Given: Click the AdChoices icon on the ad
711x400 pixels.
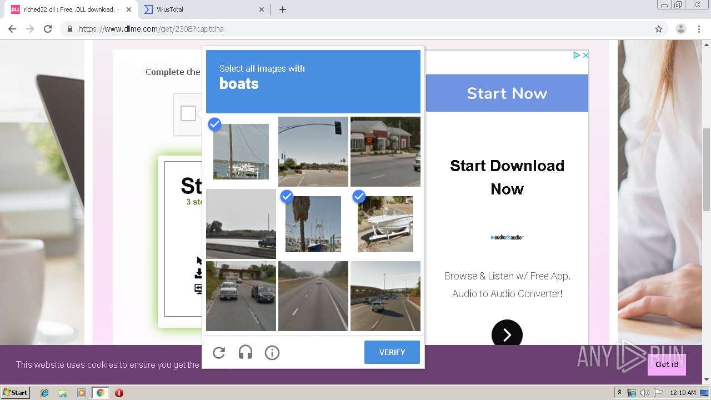Looking at the screenshot, I should point(576,55).
